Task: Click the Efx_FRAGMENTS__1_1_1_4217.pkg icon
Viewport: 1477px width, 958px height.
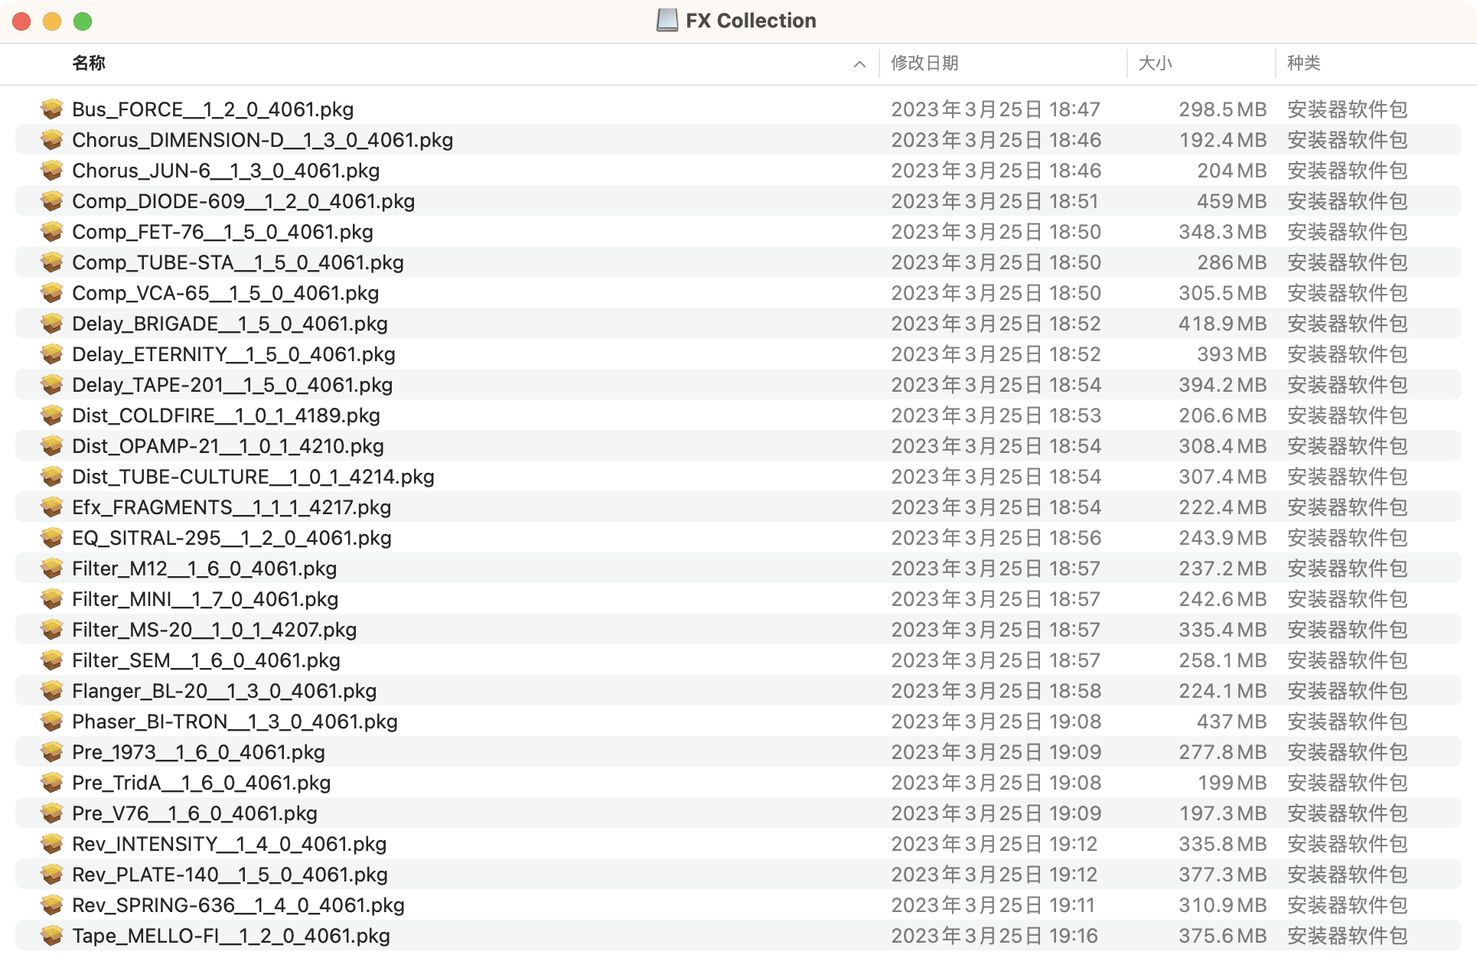Action: (51, 507)
